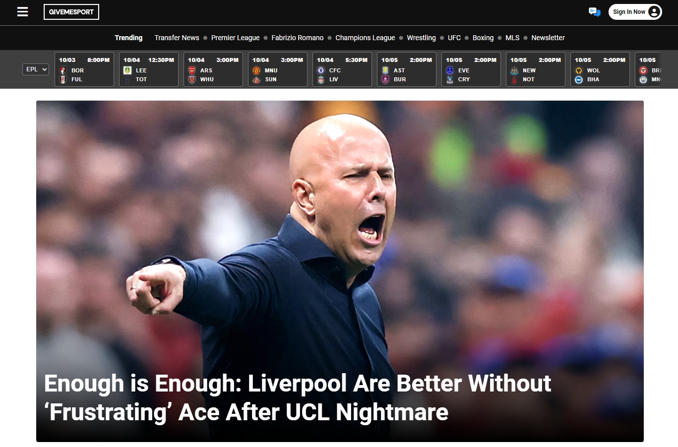This screenshot has height=447, width=678.
Task: Expand the EPL league dropdown
Action: pyautogui.click(x=36, y=69)
